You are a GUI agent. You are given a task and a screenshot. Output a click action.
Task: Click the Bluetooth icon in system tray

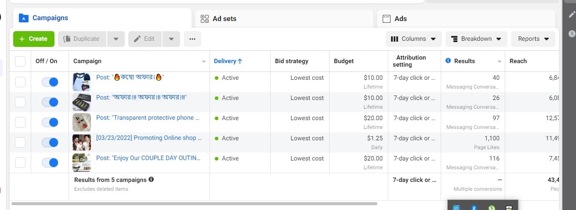point(474,207)
